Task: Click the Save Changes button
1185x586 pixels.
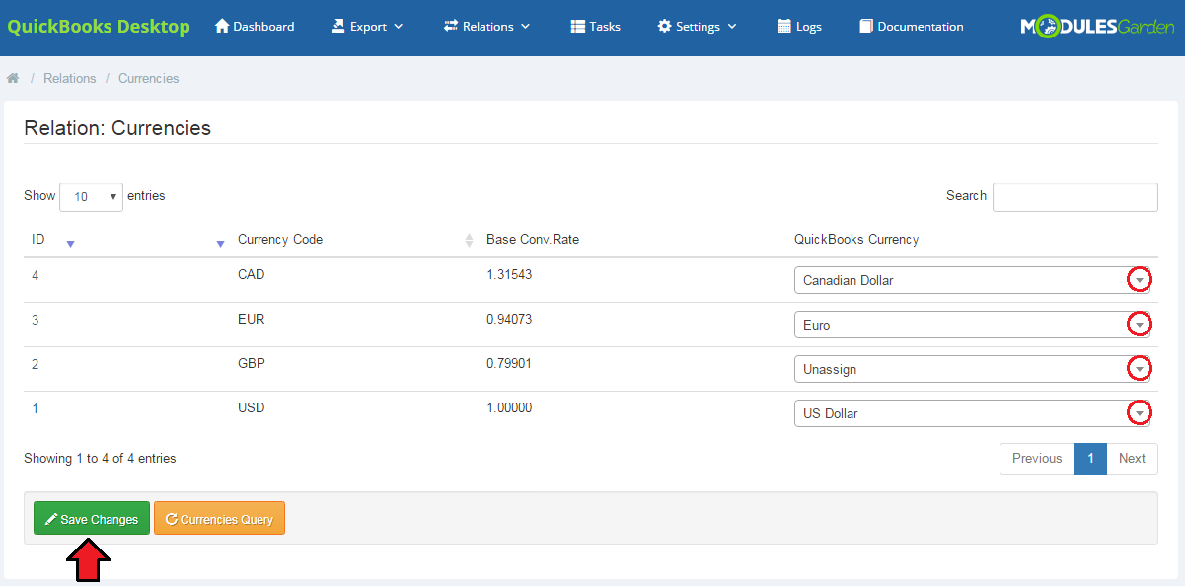Action: 92,519
